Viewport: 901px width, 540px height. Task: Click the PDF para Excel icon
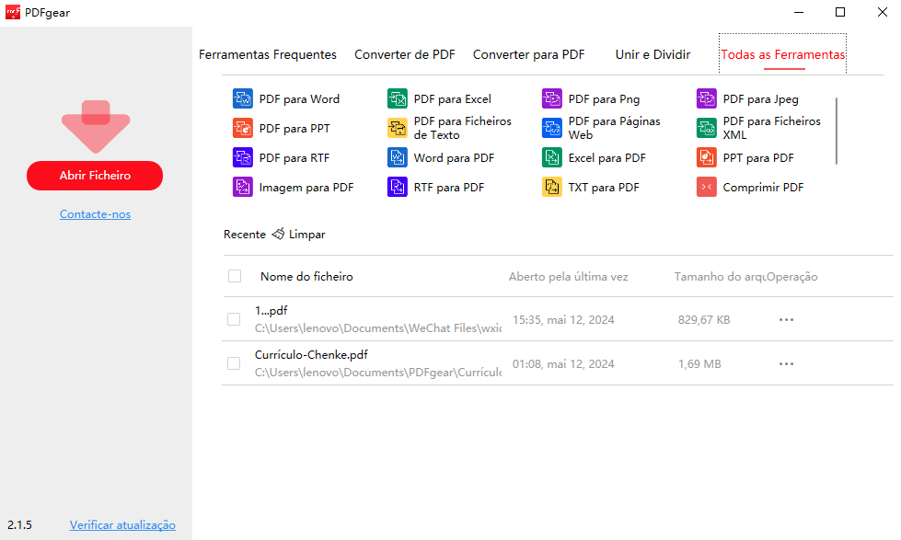[x=397, y=98]
